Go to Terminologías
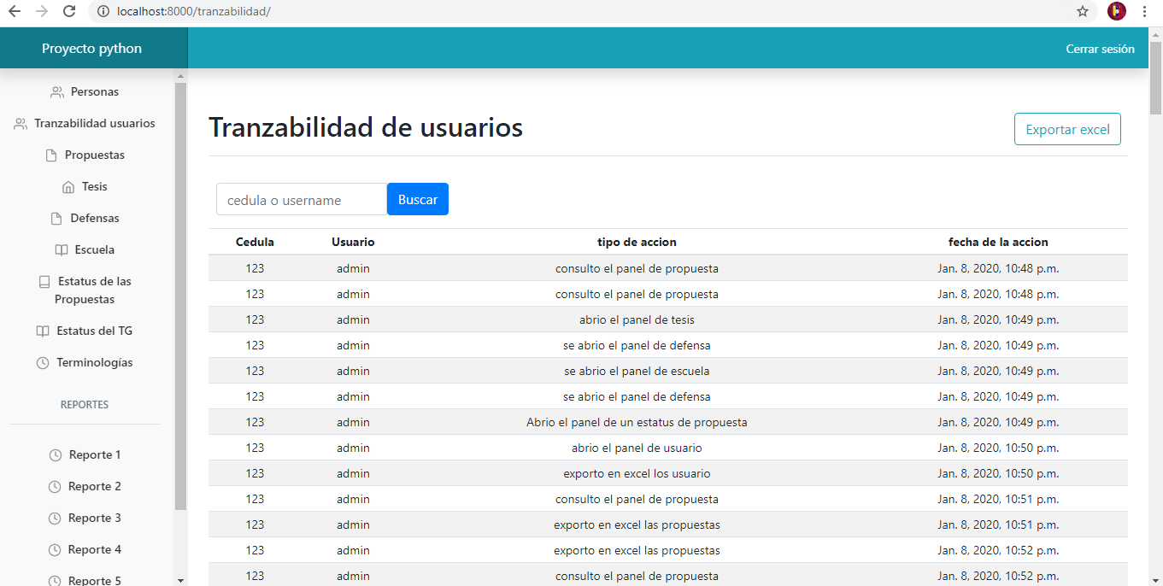1163x586 pixels. 95,362
